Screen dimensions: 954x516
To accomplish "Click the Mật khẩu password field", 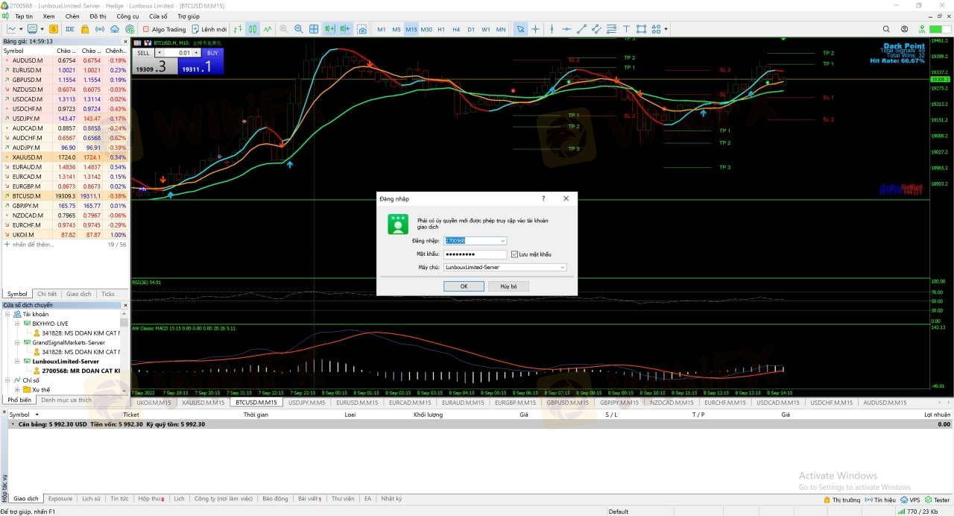I will coord(475,254).
